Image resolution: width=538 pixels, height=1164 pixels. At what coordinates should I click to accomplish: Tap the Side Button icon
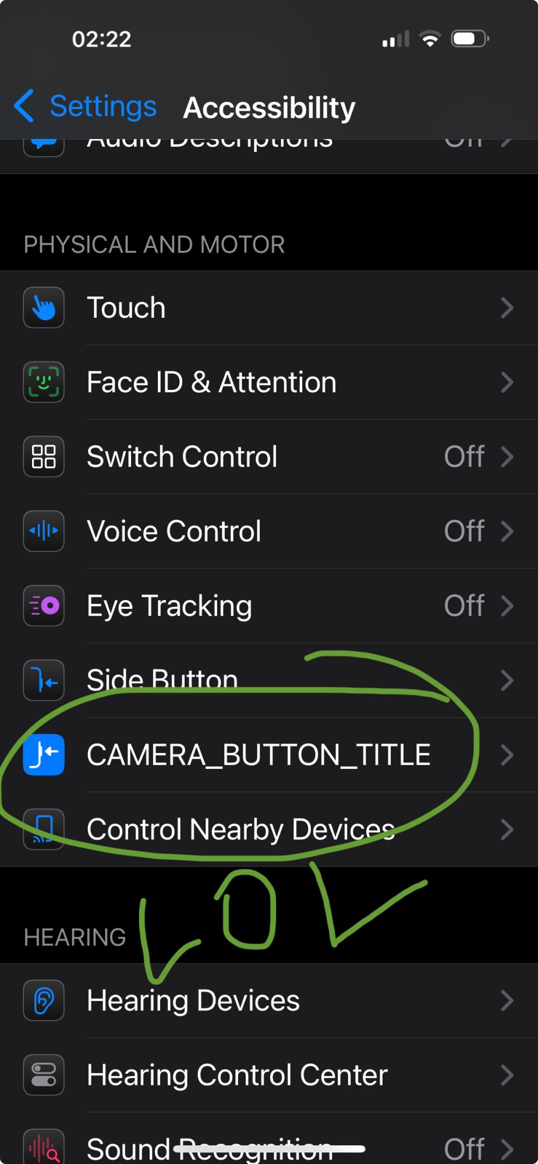44,680
